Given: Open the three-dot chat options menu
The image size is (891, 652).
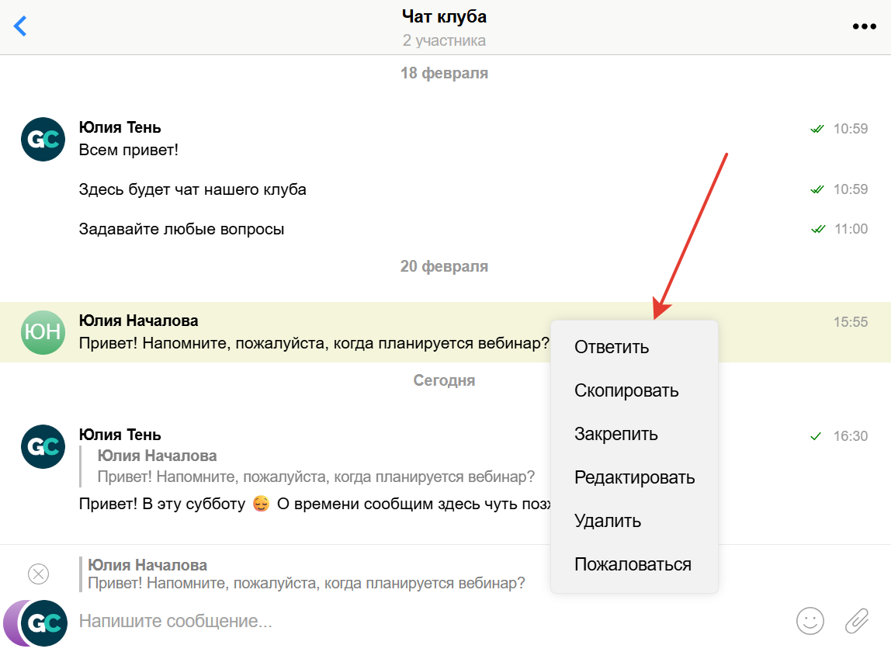Looking at the screenshot, I should tap(865, 26).
